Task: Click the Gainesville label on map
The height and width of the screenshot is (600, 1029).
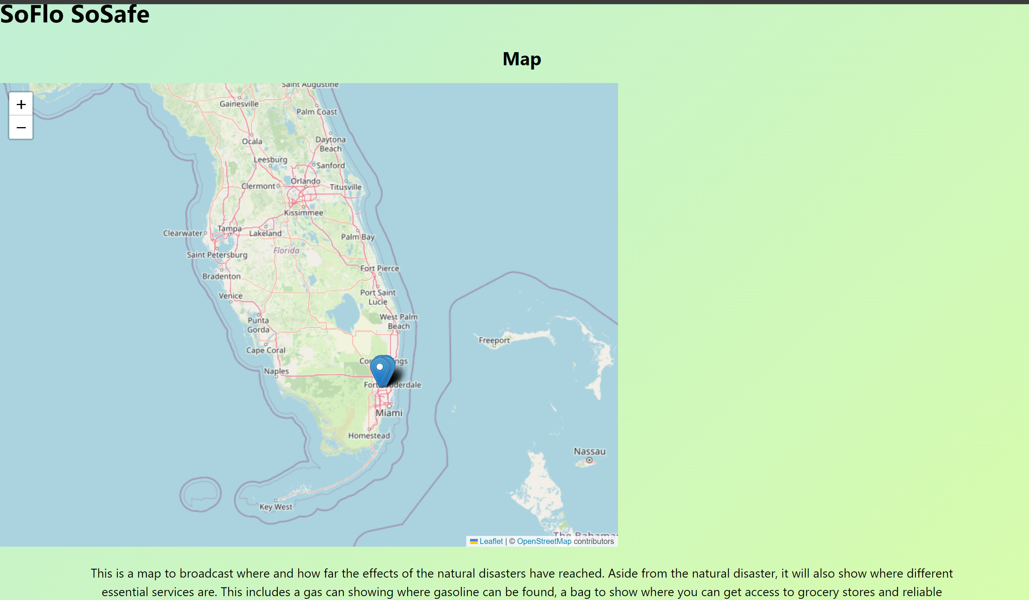Action: pos(239,104)
